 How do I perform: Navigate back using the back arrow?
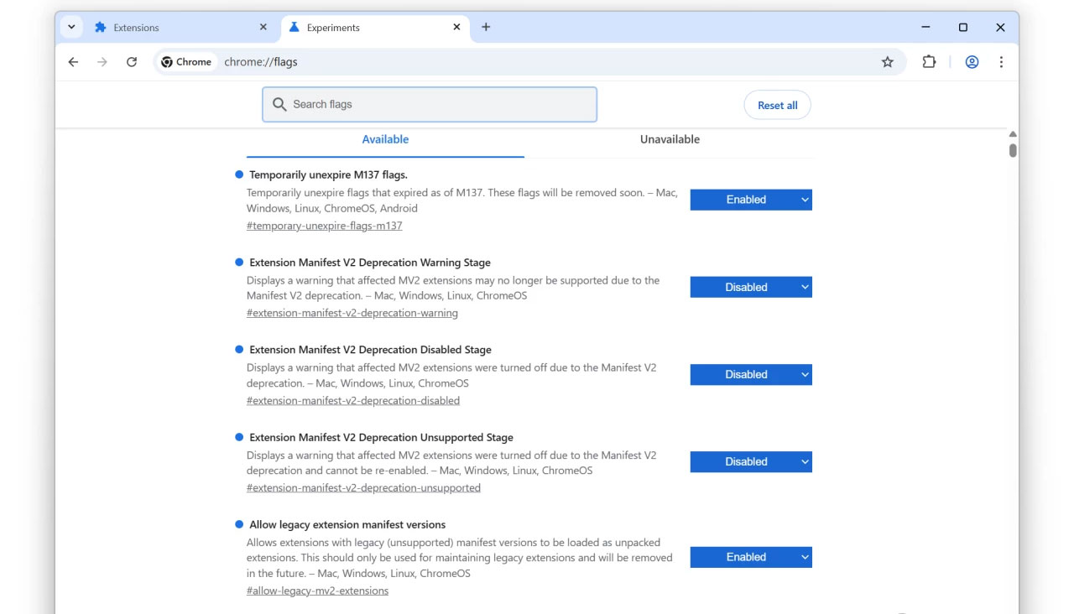tap(73, 61)
